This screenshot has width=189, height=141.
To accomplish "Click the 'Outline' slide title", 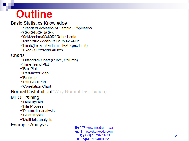I will pyautogui.click(x=34, y=14).
